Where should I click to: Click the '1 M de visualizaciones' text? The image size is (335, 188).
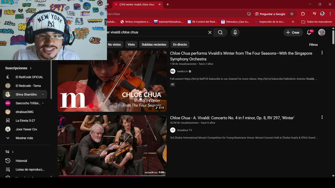(183, 64)
